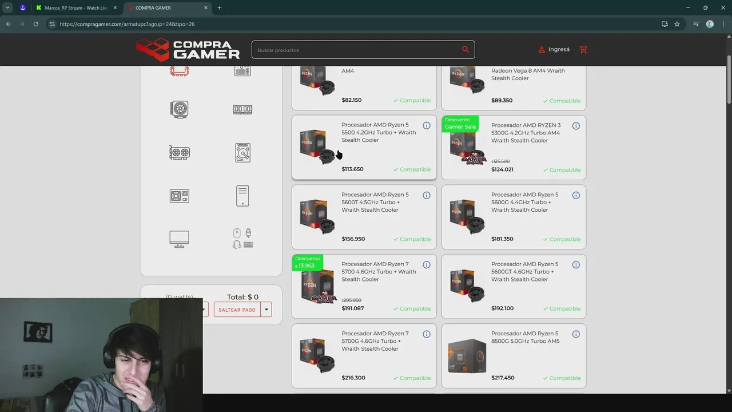Screen dimensions: 732x412
Task: Open the Chrome three-dot menu
Action: point(723,24)
